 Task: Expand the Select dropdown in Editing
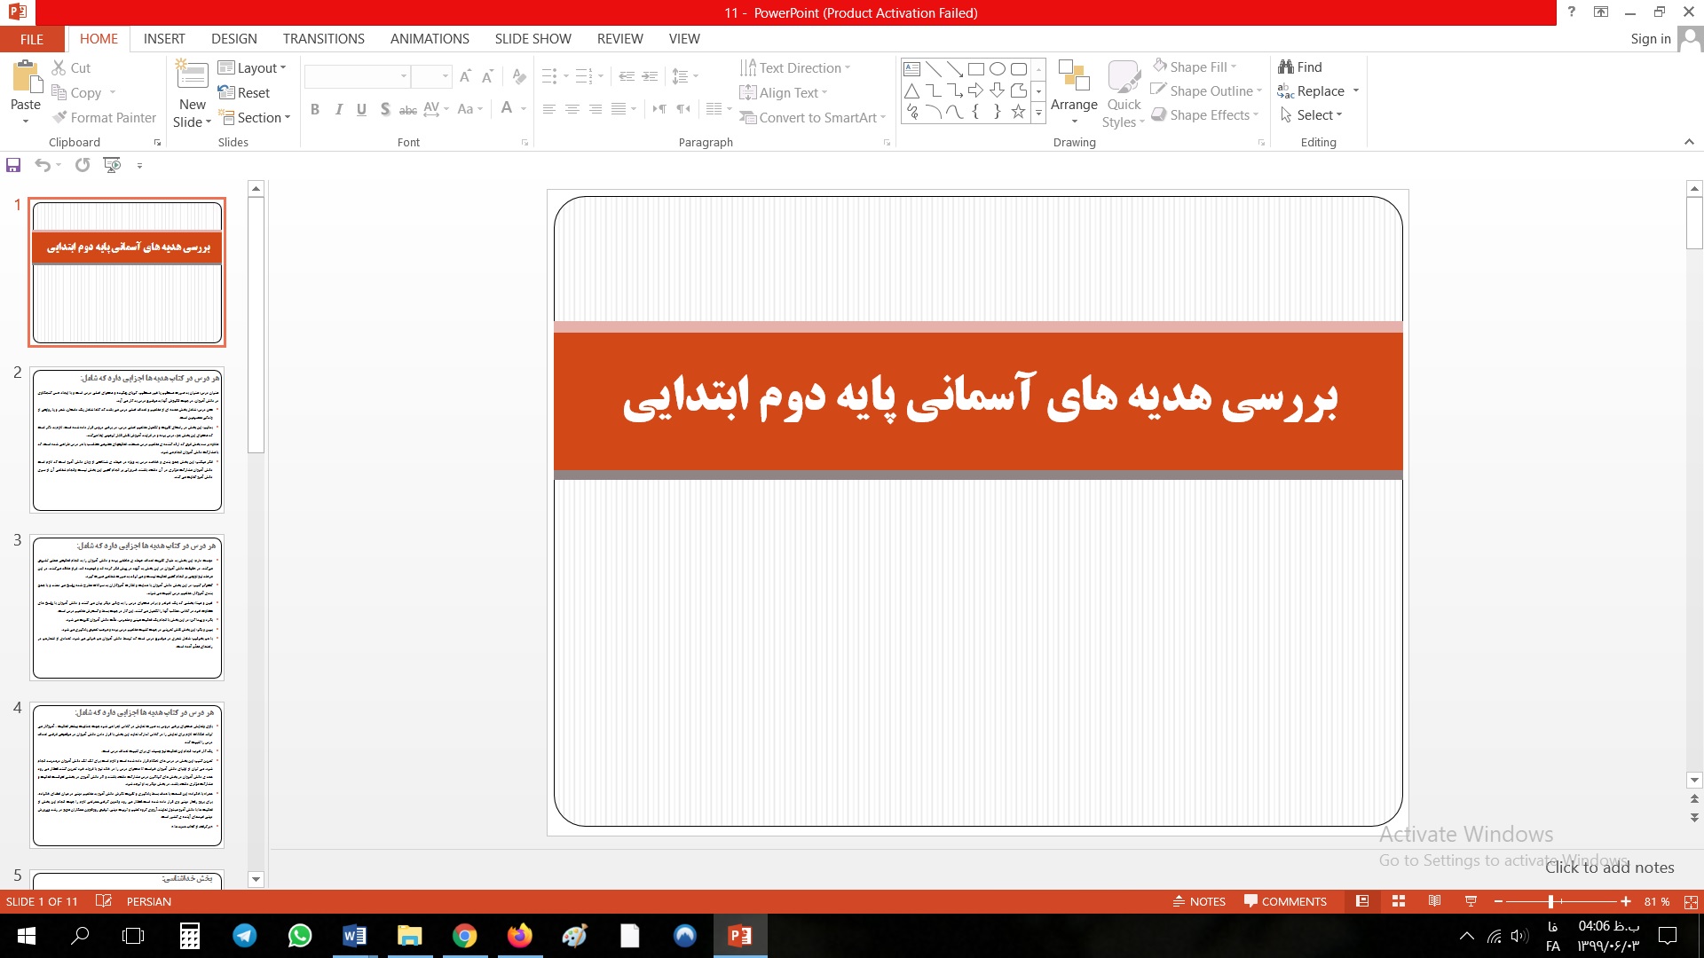(x=1312, y=115)
